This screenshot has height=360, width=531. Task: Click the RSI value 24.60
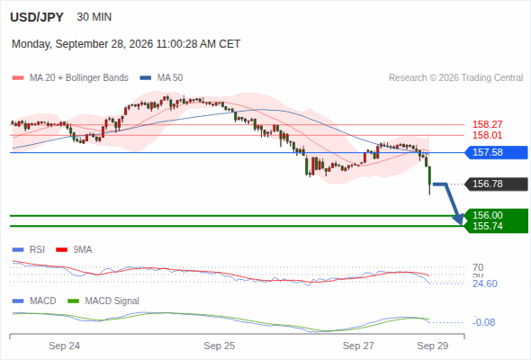[x=485, y=283]
